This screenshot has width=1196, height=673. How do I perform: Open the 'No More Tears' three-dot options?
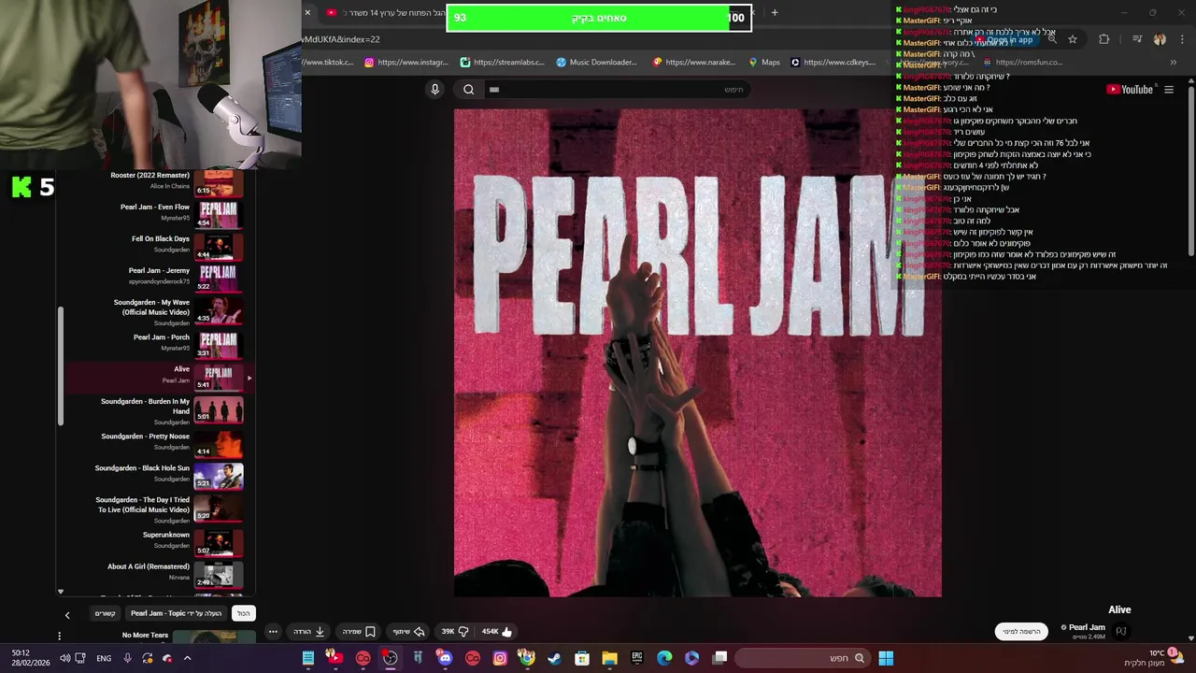click(x=60, y=637)
